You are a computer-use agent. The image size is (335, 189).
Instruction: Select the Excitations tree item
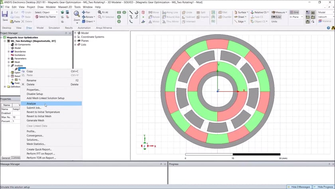point(20,55)
